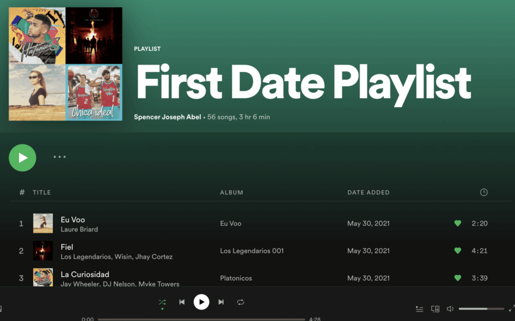This screenshot has width=515, height=321.
Task: Select the Fiel song title
Action: (67, 247)
